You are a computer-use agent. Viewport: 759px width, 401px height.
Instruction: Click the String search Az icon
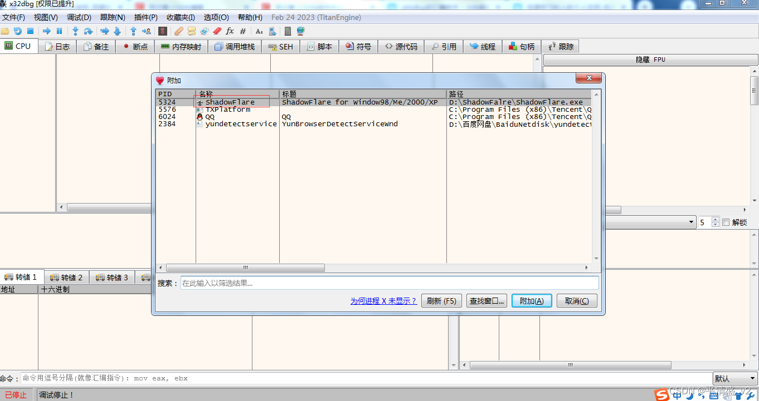pyautogui.click(x=259, y=31)
